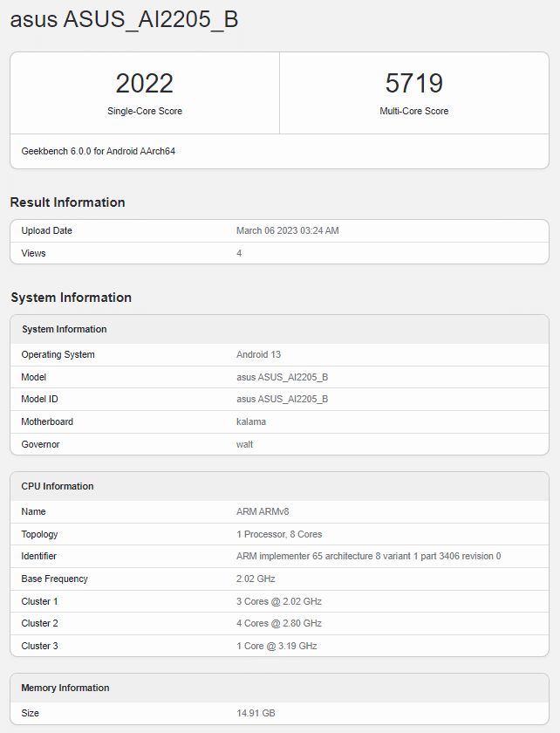This screenshot has height=733, width=560.
Task: Click the Geekbench 6.0.0 for Android AArch64 text
Action: point(99,151)
